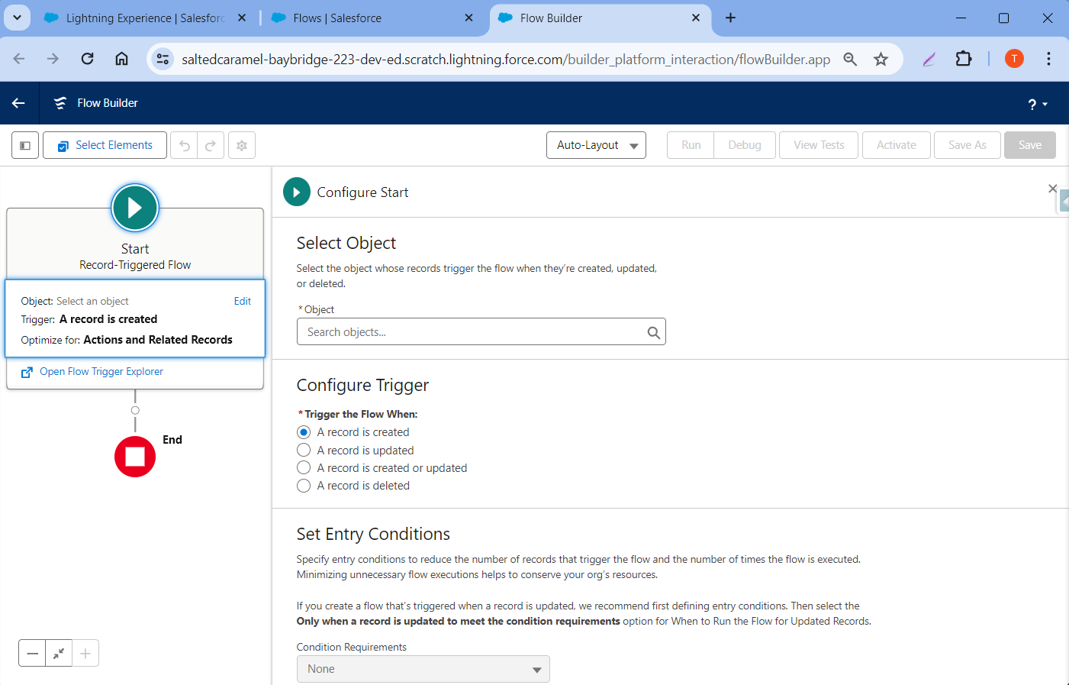
Task: Open View Tests
Action: click(x=819, y=145)
